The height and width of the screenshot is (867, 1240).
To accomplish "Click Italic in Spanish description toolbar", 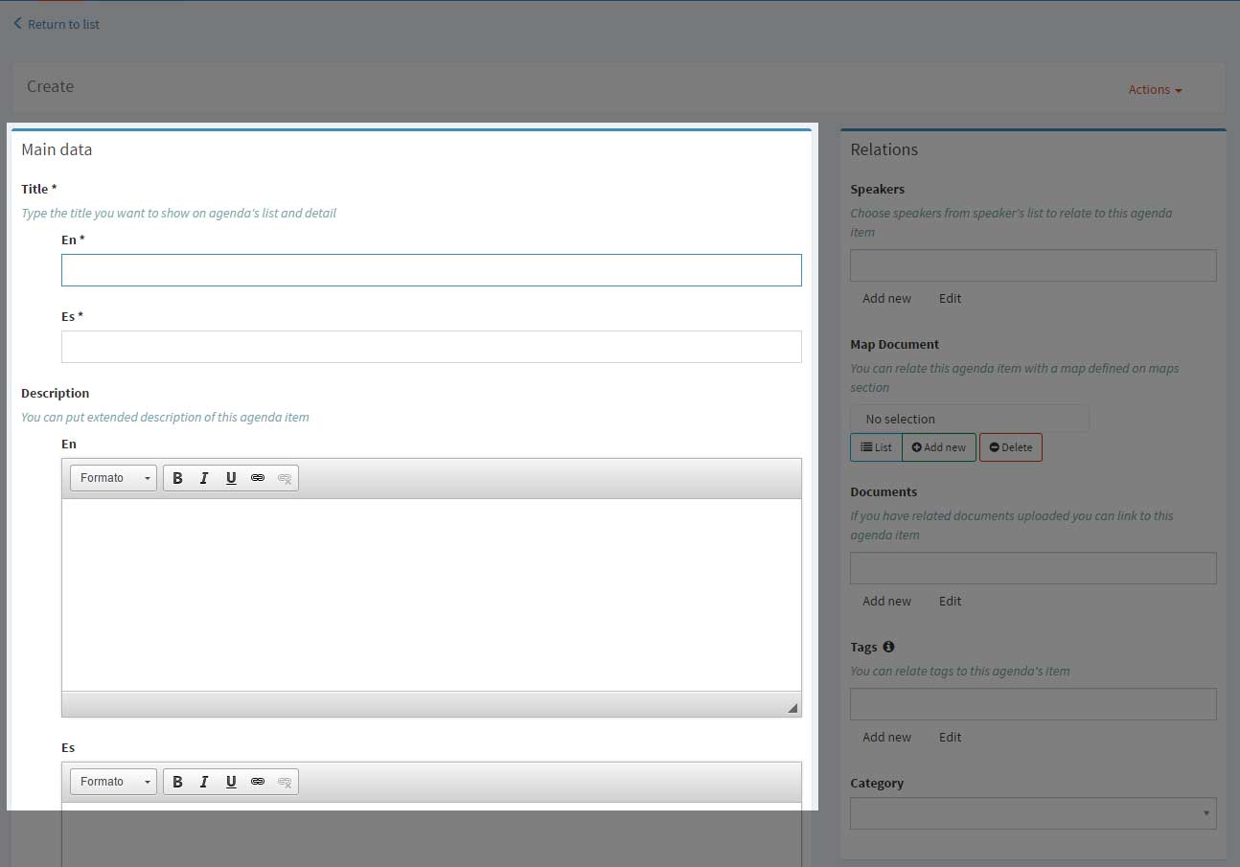I will click(x=204, y=782).
